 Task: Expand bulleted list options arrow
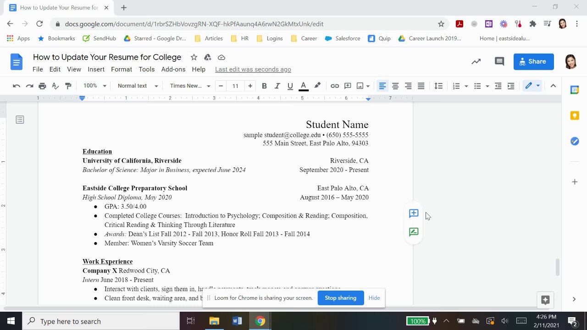click(487, 86)
